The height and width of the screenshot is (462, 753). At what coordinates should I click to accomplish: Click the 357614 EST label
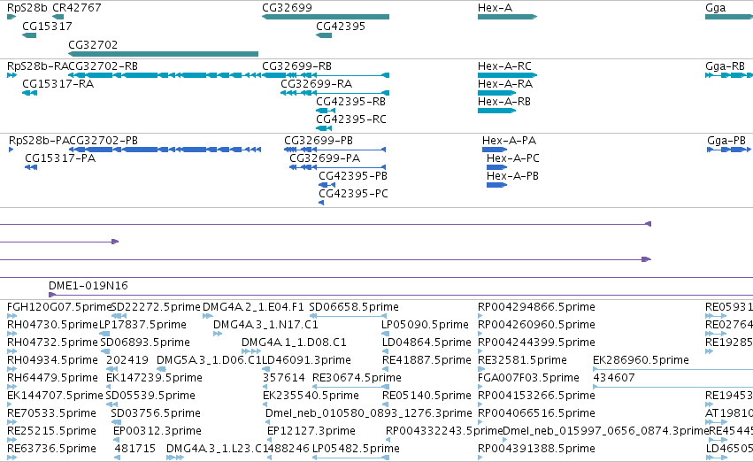tap(283, 378)
